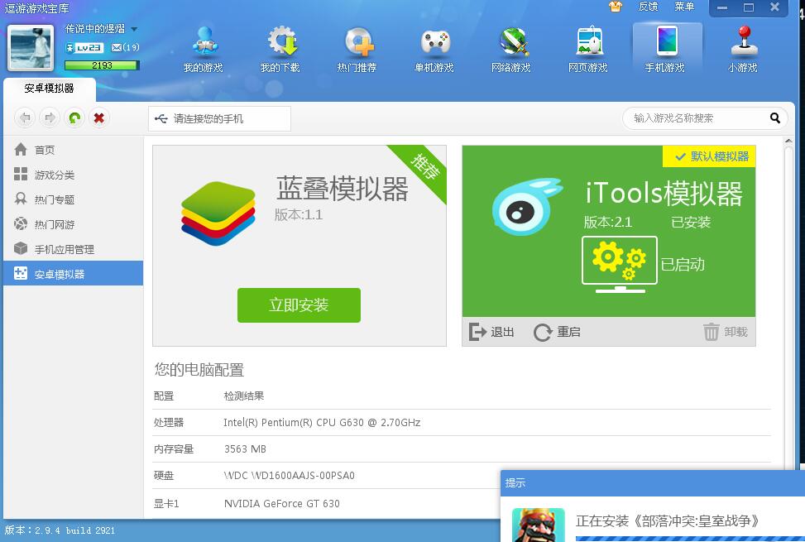Click the 部落冲突 game thumbnail

538,525
